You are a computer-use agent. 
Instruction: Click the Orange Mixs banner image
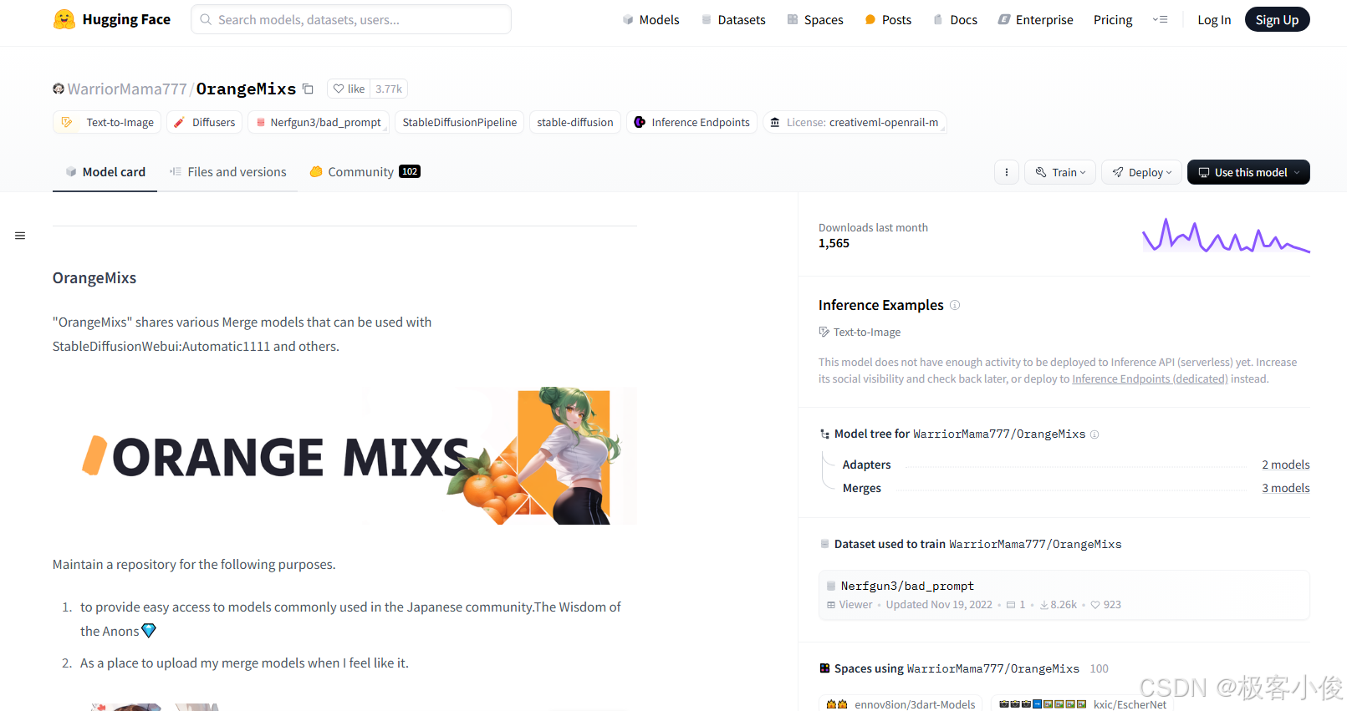[x=344, y=455]
